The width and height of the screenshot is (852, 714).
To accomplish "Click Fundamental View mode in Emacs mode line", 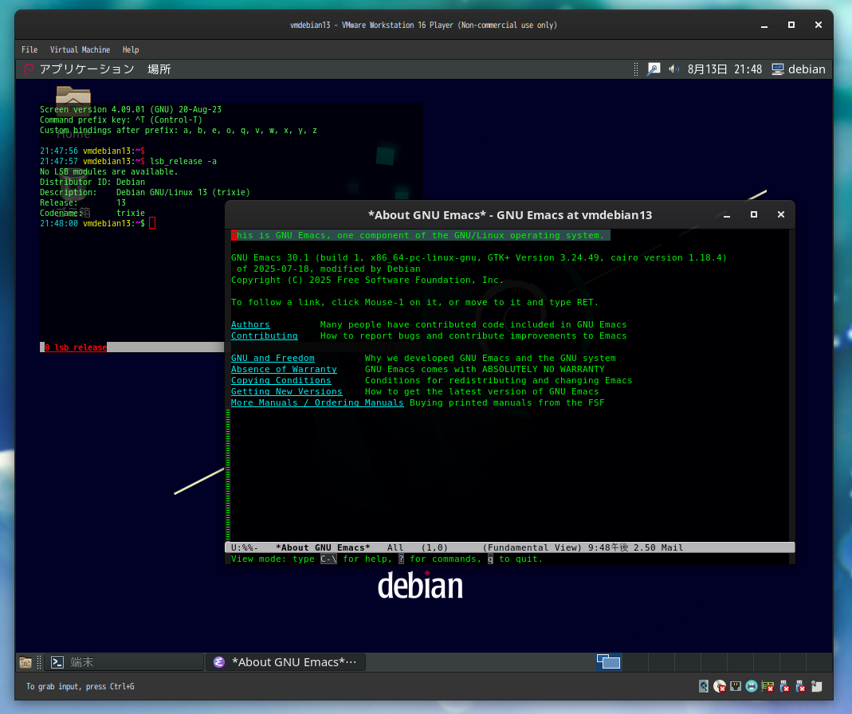I will tap(532, 547).
